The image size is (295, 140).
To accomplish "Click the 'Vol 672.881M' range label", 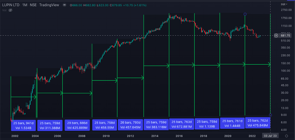I will (181, 126).
